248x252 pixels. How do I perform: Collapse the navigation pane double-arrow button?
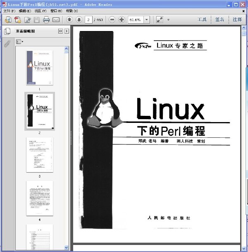(60, 31)
